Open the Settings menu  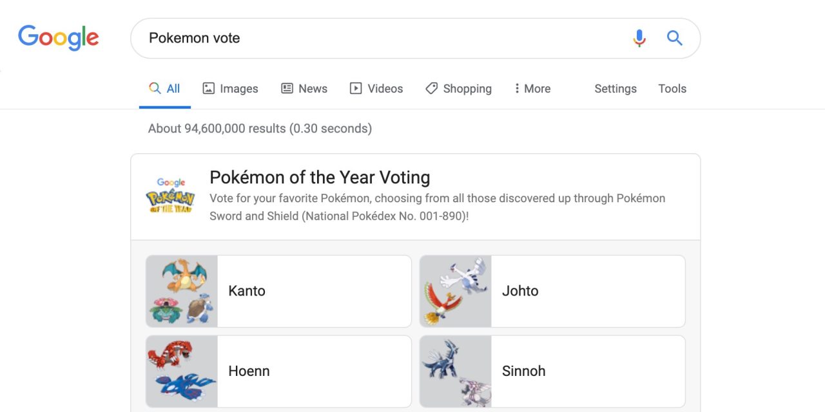[615, 88]
